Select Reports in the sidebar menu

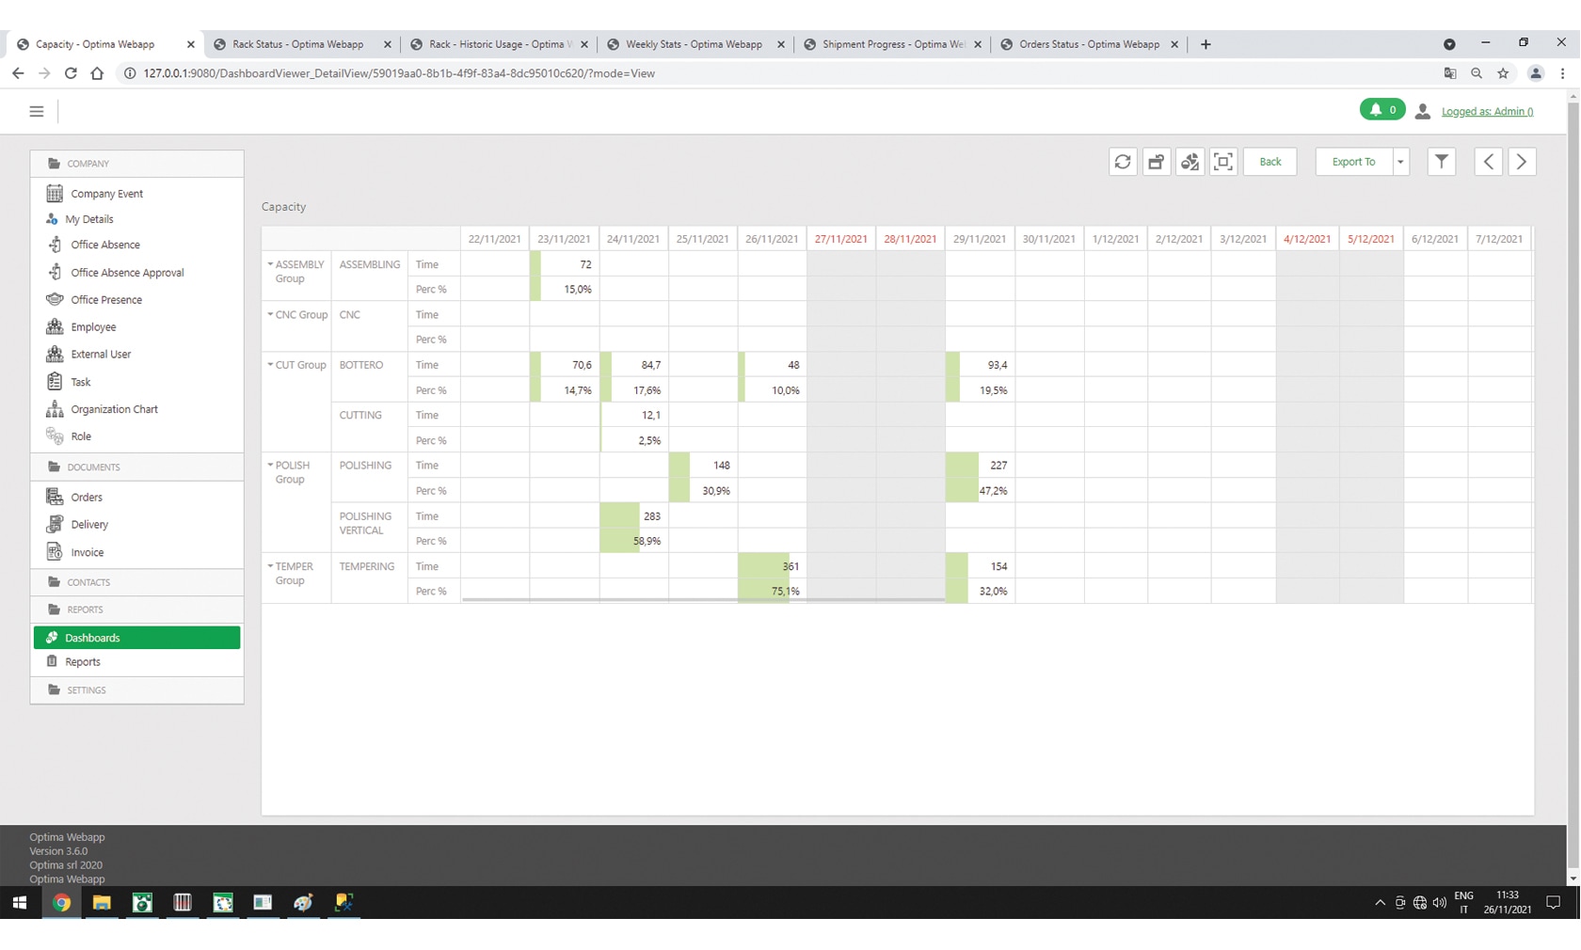[83, 662]
